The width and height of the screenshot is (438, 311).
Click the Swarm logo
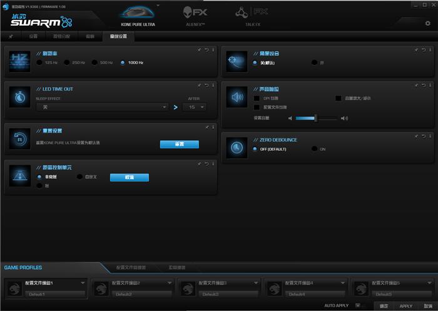(41, 21)
